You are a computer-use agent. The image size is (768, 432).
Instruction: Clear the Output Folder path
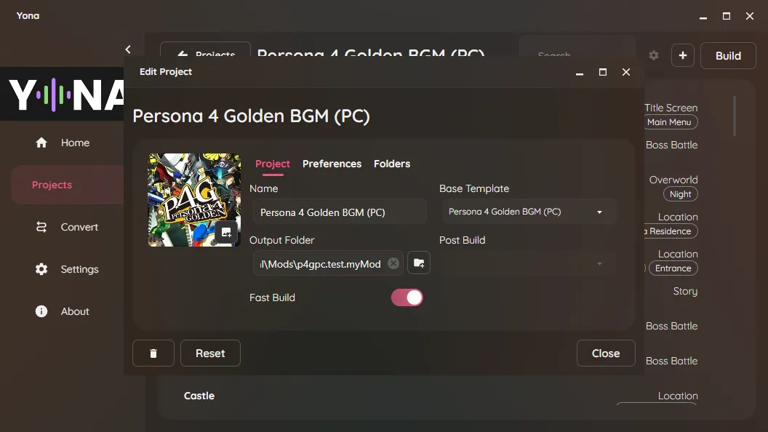(393, 263)
